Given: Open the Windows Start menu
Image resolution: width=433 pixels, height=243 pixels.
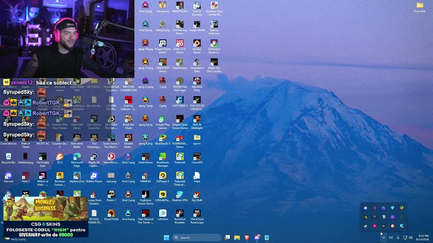Looking at the screenshot, I should pyautogui.click(x=166, y=238).
